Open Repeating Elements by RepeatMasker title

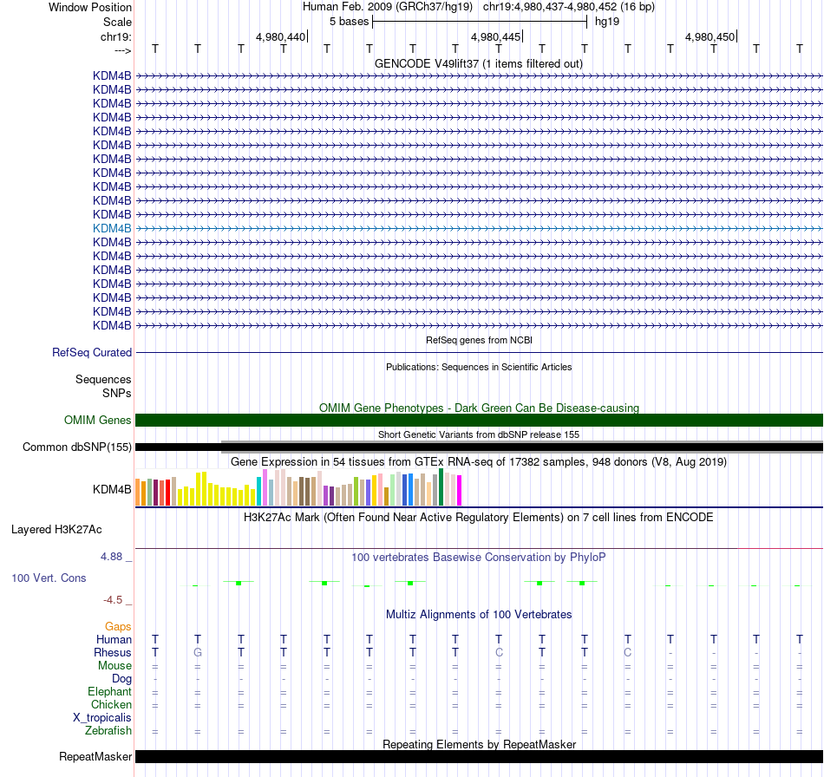(479, 744)
